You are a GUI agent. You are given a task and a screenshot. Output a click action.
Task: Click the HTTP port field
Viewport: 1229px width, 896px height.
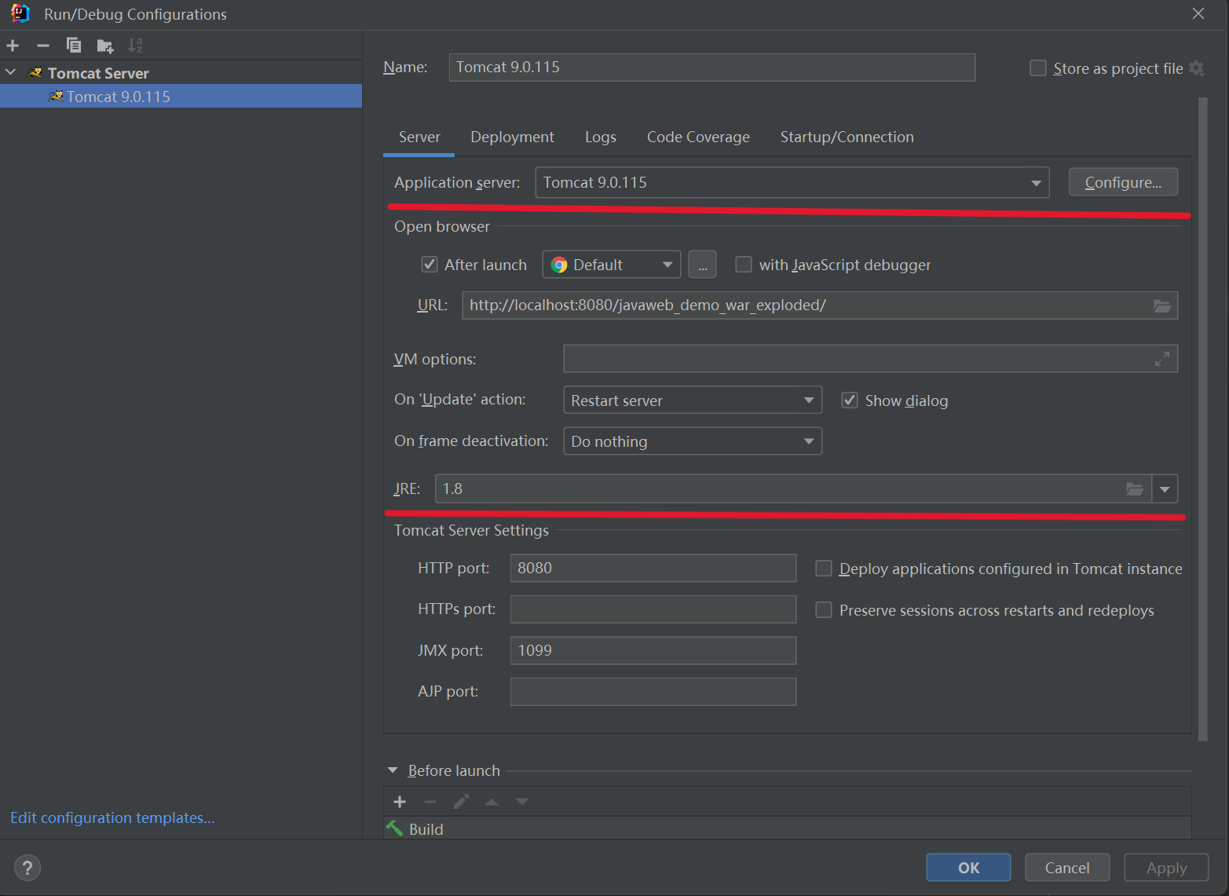[653, 568]
